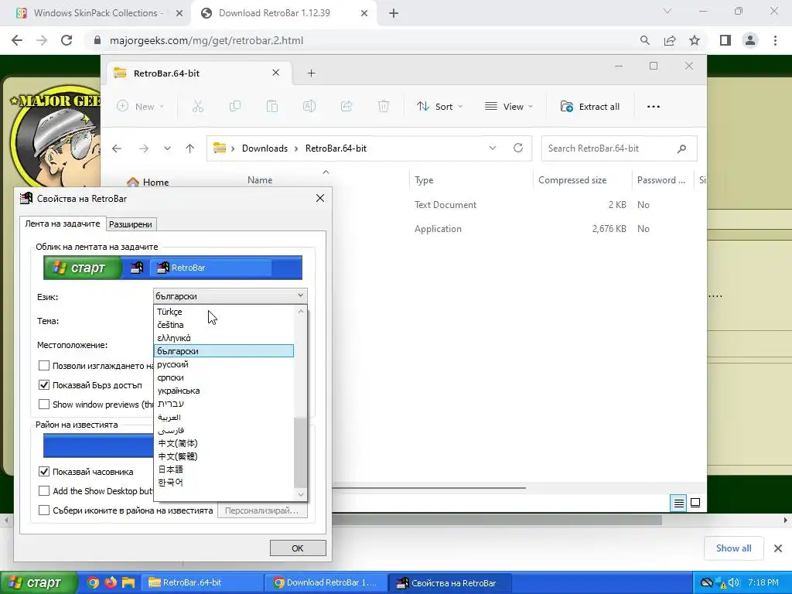Screen dimensions: 792x594
Task: Enable Add the Show Desktop button
Action: (44, 490)
